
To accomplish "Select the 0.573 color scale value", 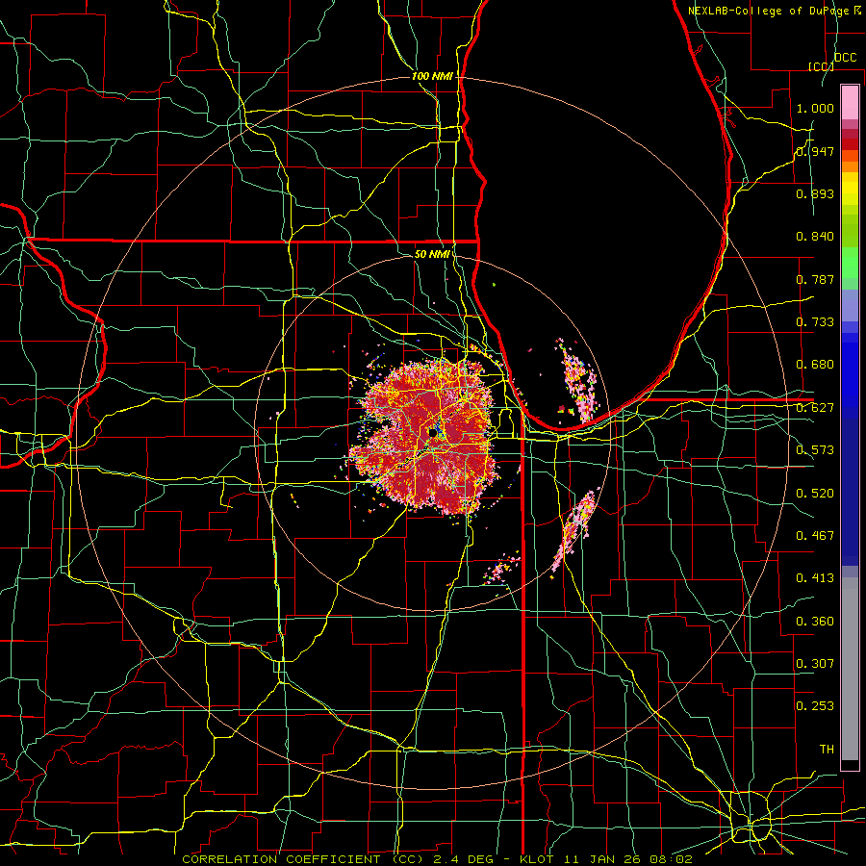I will click(x=815, y=450).
